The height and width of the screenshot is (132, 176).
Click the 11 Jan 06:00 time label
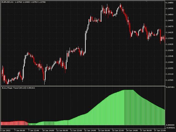(62, 130)
